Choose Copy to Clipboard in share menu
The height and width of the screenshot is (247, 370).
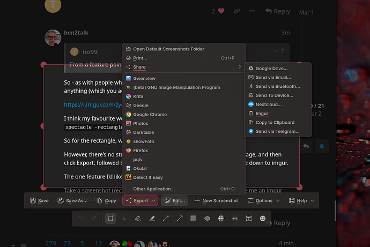coord(278,123)
